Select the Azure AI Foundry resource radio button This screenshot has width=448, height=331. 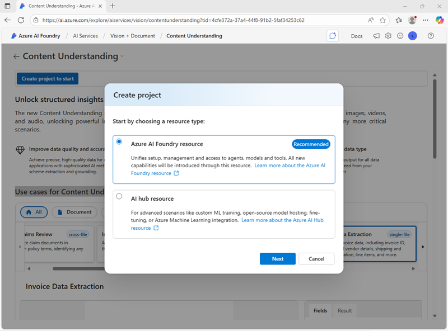point(119,142)
